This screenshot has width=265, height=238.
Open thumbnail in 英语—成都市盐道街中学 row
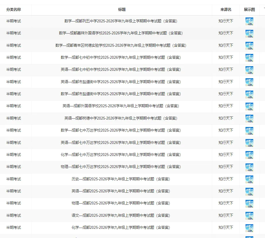(249, 82)
